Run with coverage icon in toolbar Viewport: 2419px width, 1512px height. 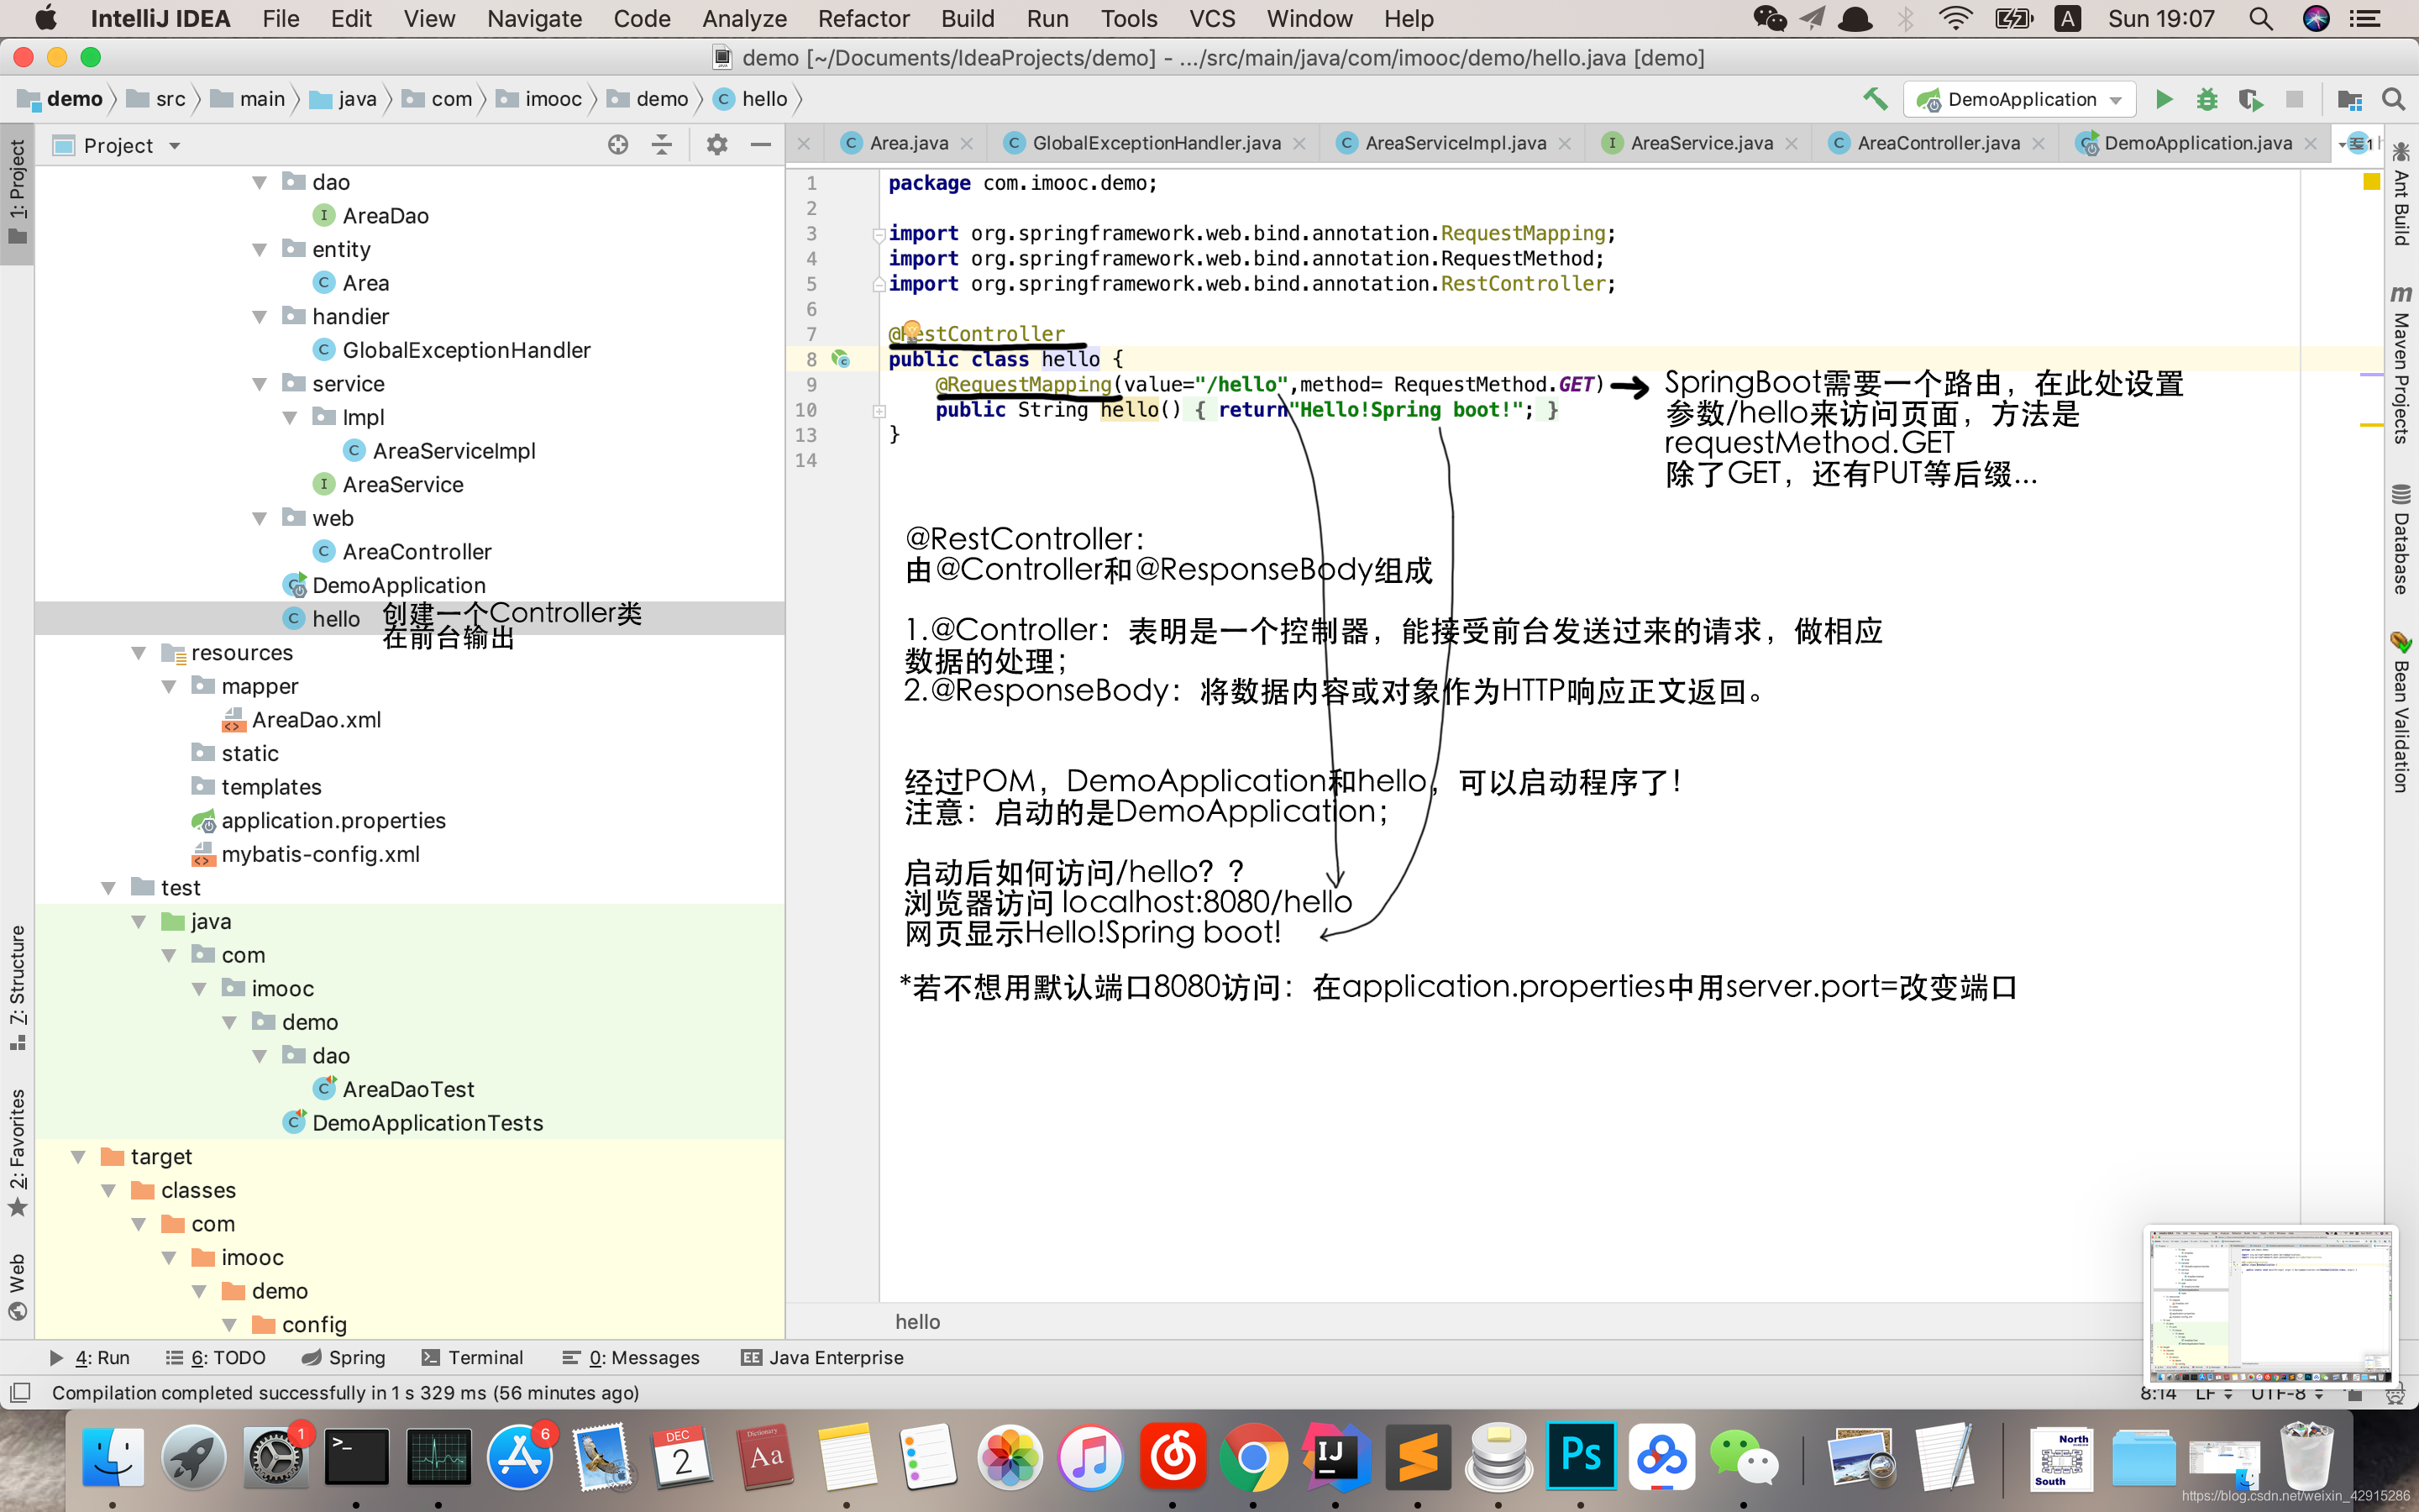point(2250,99)
